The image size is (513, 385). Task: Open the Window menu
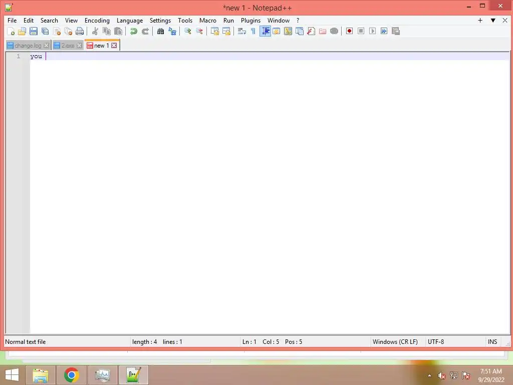(279, 20)
